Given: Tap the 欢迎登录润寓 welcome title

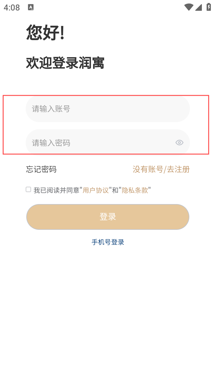Looking at the screenshot, I should tap(65, 63).
